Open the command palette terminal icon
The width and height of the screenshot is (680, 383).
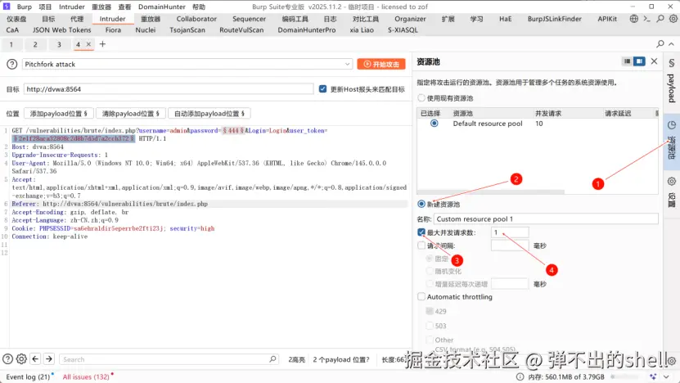(647, 19)
